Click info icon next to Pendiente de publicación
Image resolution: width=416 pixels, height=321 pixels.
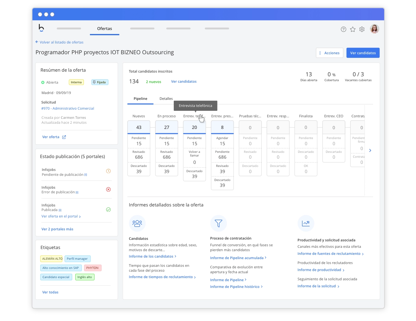point(86,175)
